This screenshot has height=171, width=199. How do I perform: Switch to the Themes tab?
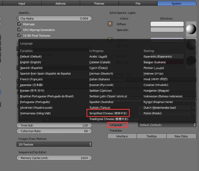pos(99,4)
